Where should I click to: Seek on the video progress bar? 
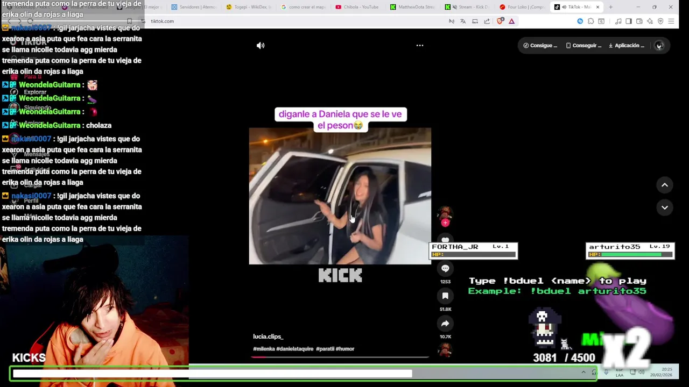[x=340, y=356]
